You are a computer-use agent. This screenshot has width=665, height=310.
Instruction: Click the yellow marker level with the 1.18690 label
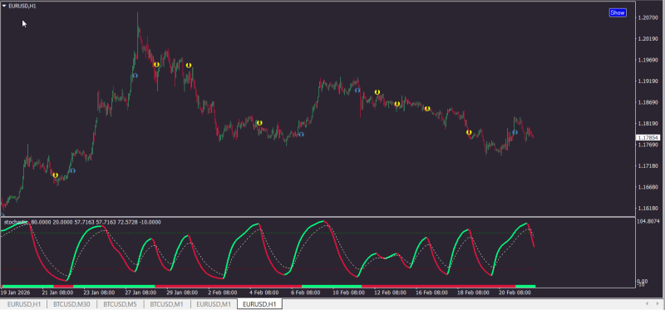coord(397,104)
